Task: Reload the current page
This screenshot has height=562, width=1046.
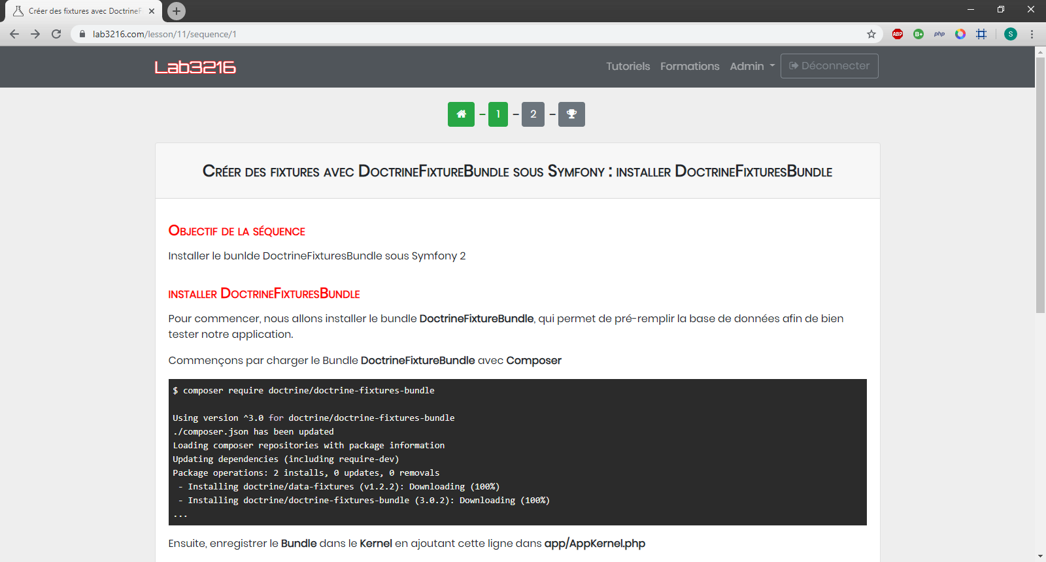Action: coord(56,34)
